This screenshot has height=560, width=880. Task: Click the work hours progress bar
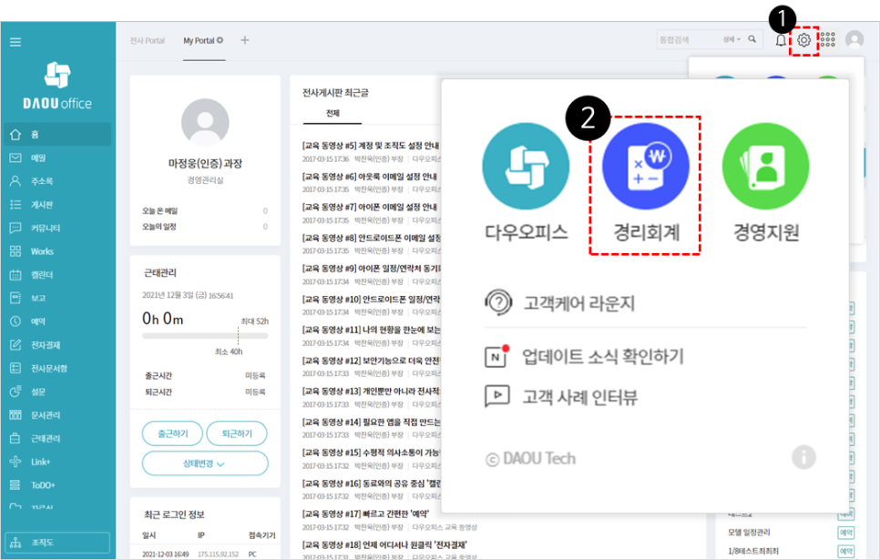pyautogui.click(x=205, y=336)
